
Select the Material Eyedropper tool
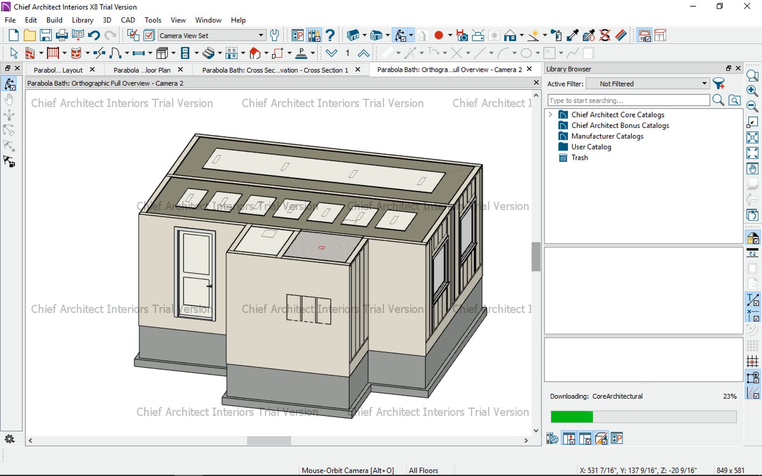click(572, 35)
